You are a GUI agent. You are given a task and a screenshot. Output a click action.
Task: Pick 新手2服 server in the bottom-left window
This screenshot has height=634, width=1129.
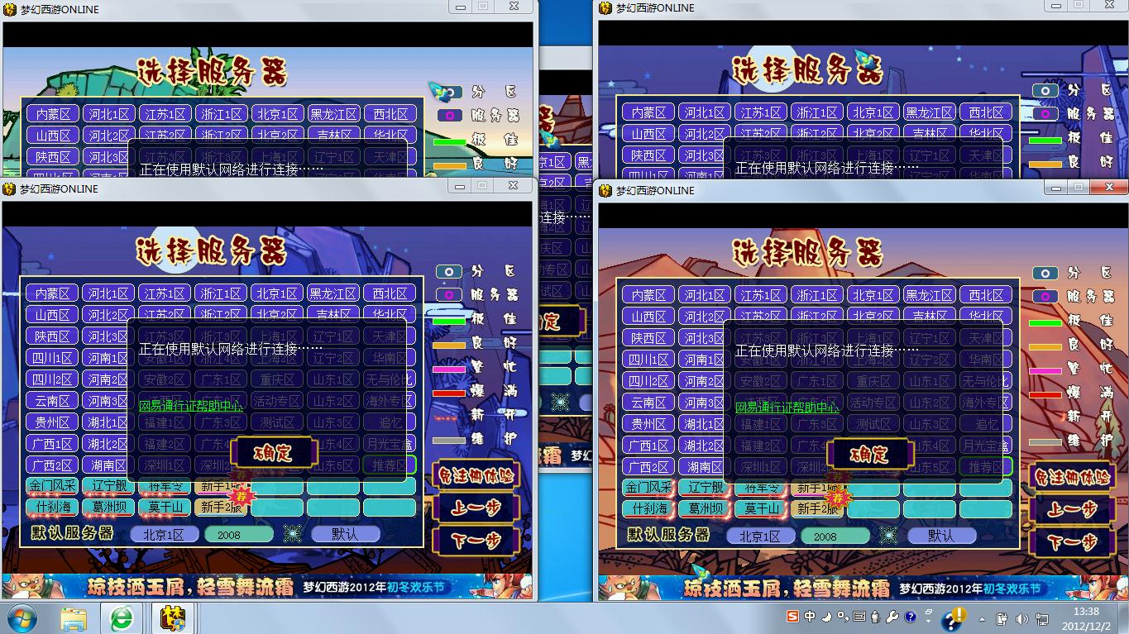pyautogui.click(x=221, y=507)
